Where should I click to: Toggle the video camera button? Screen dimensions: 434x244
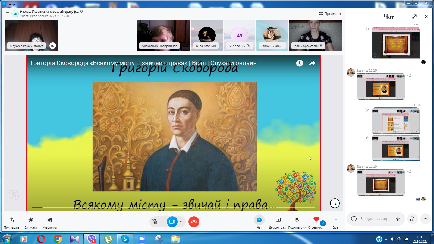(172, 222)
